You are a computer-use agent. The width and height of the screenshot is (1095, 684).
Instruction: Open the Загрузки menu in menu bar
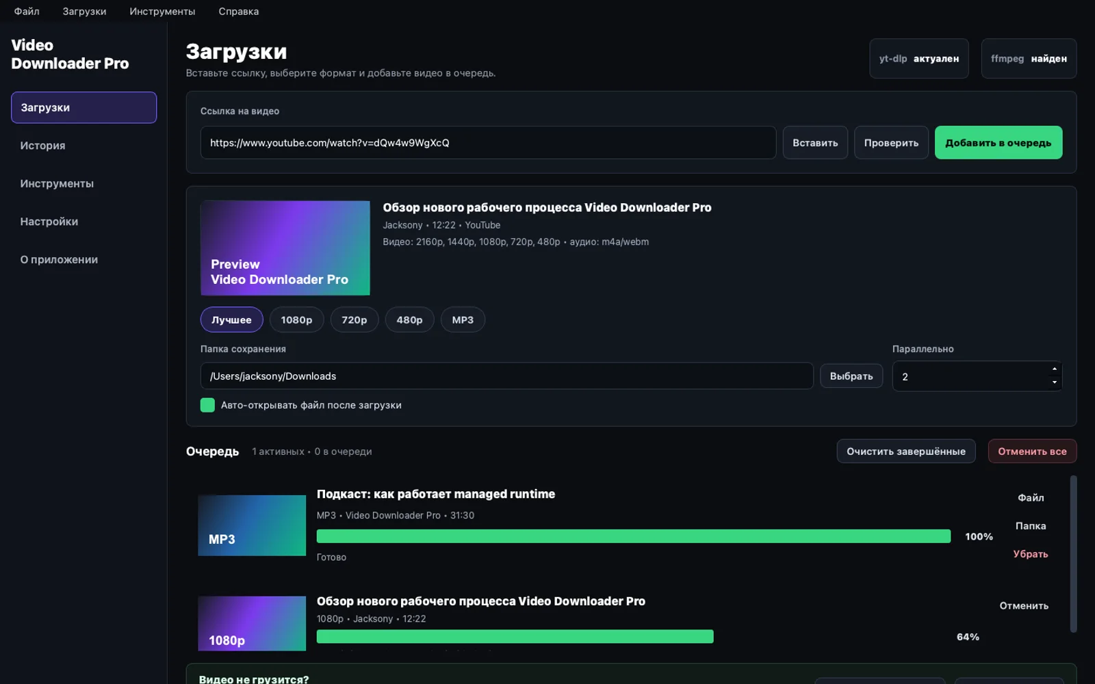pos(84,11)
